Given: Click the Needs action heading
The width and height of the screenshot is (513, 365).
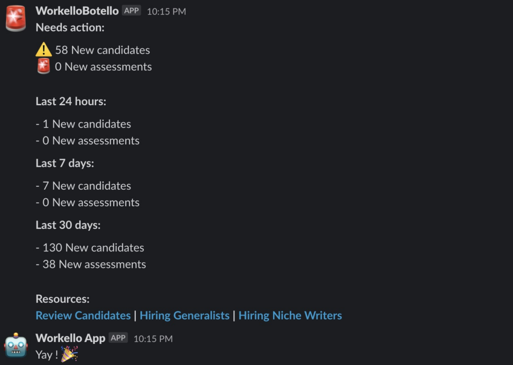Looking at the screenshot, I should coord(70,28).
